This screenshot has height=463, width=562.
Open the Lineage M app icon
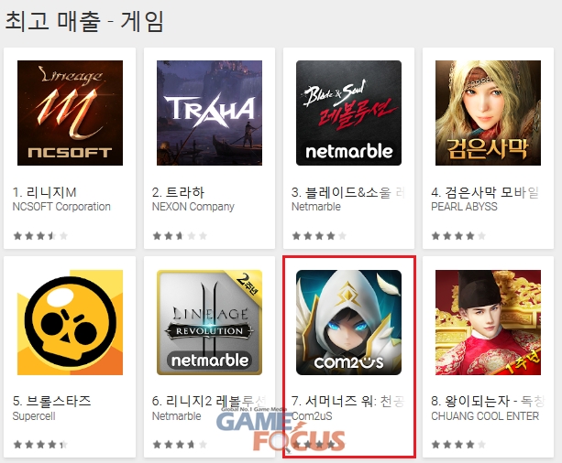pos(70,113)
